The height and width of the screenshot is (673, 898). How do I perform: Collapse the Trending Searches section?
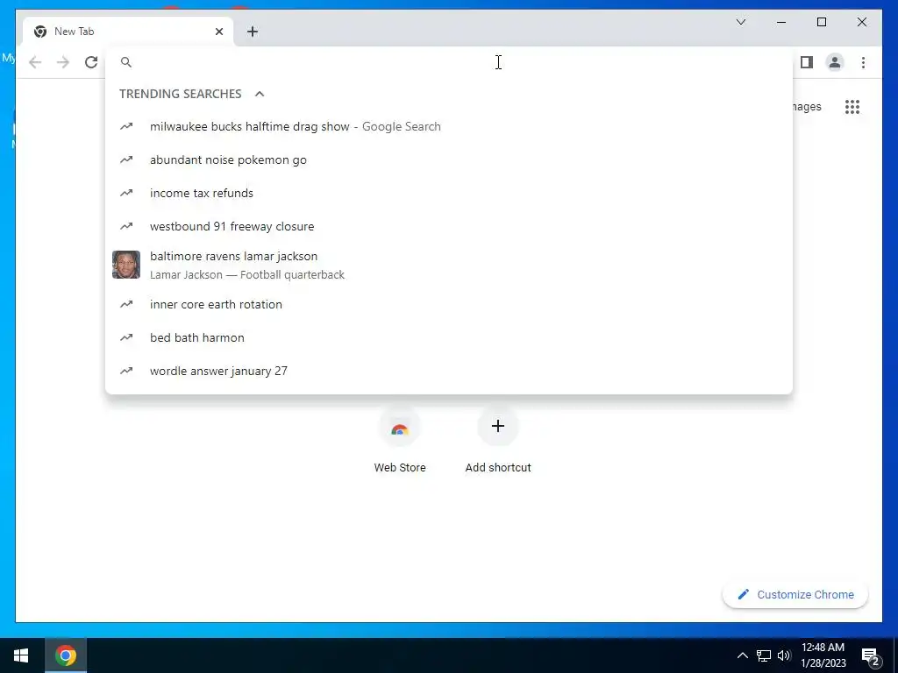coord(260,94)
